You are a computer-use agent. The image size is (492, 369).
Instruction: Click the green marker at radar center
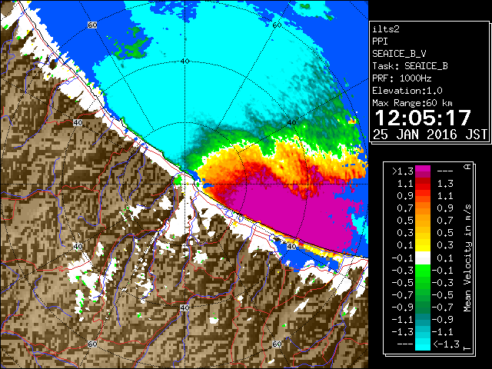178,181
